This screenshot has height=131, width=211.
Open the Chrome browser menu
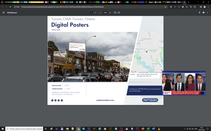coord(208,7)
